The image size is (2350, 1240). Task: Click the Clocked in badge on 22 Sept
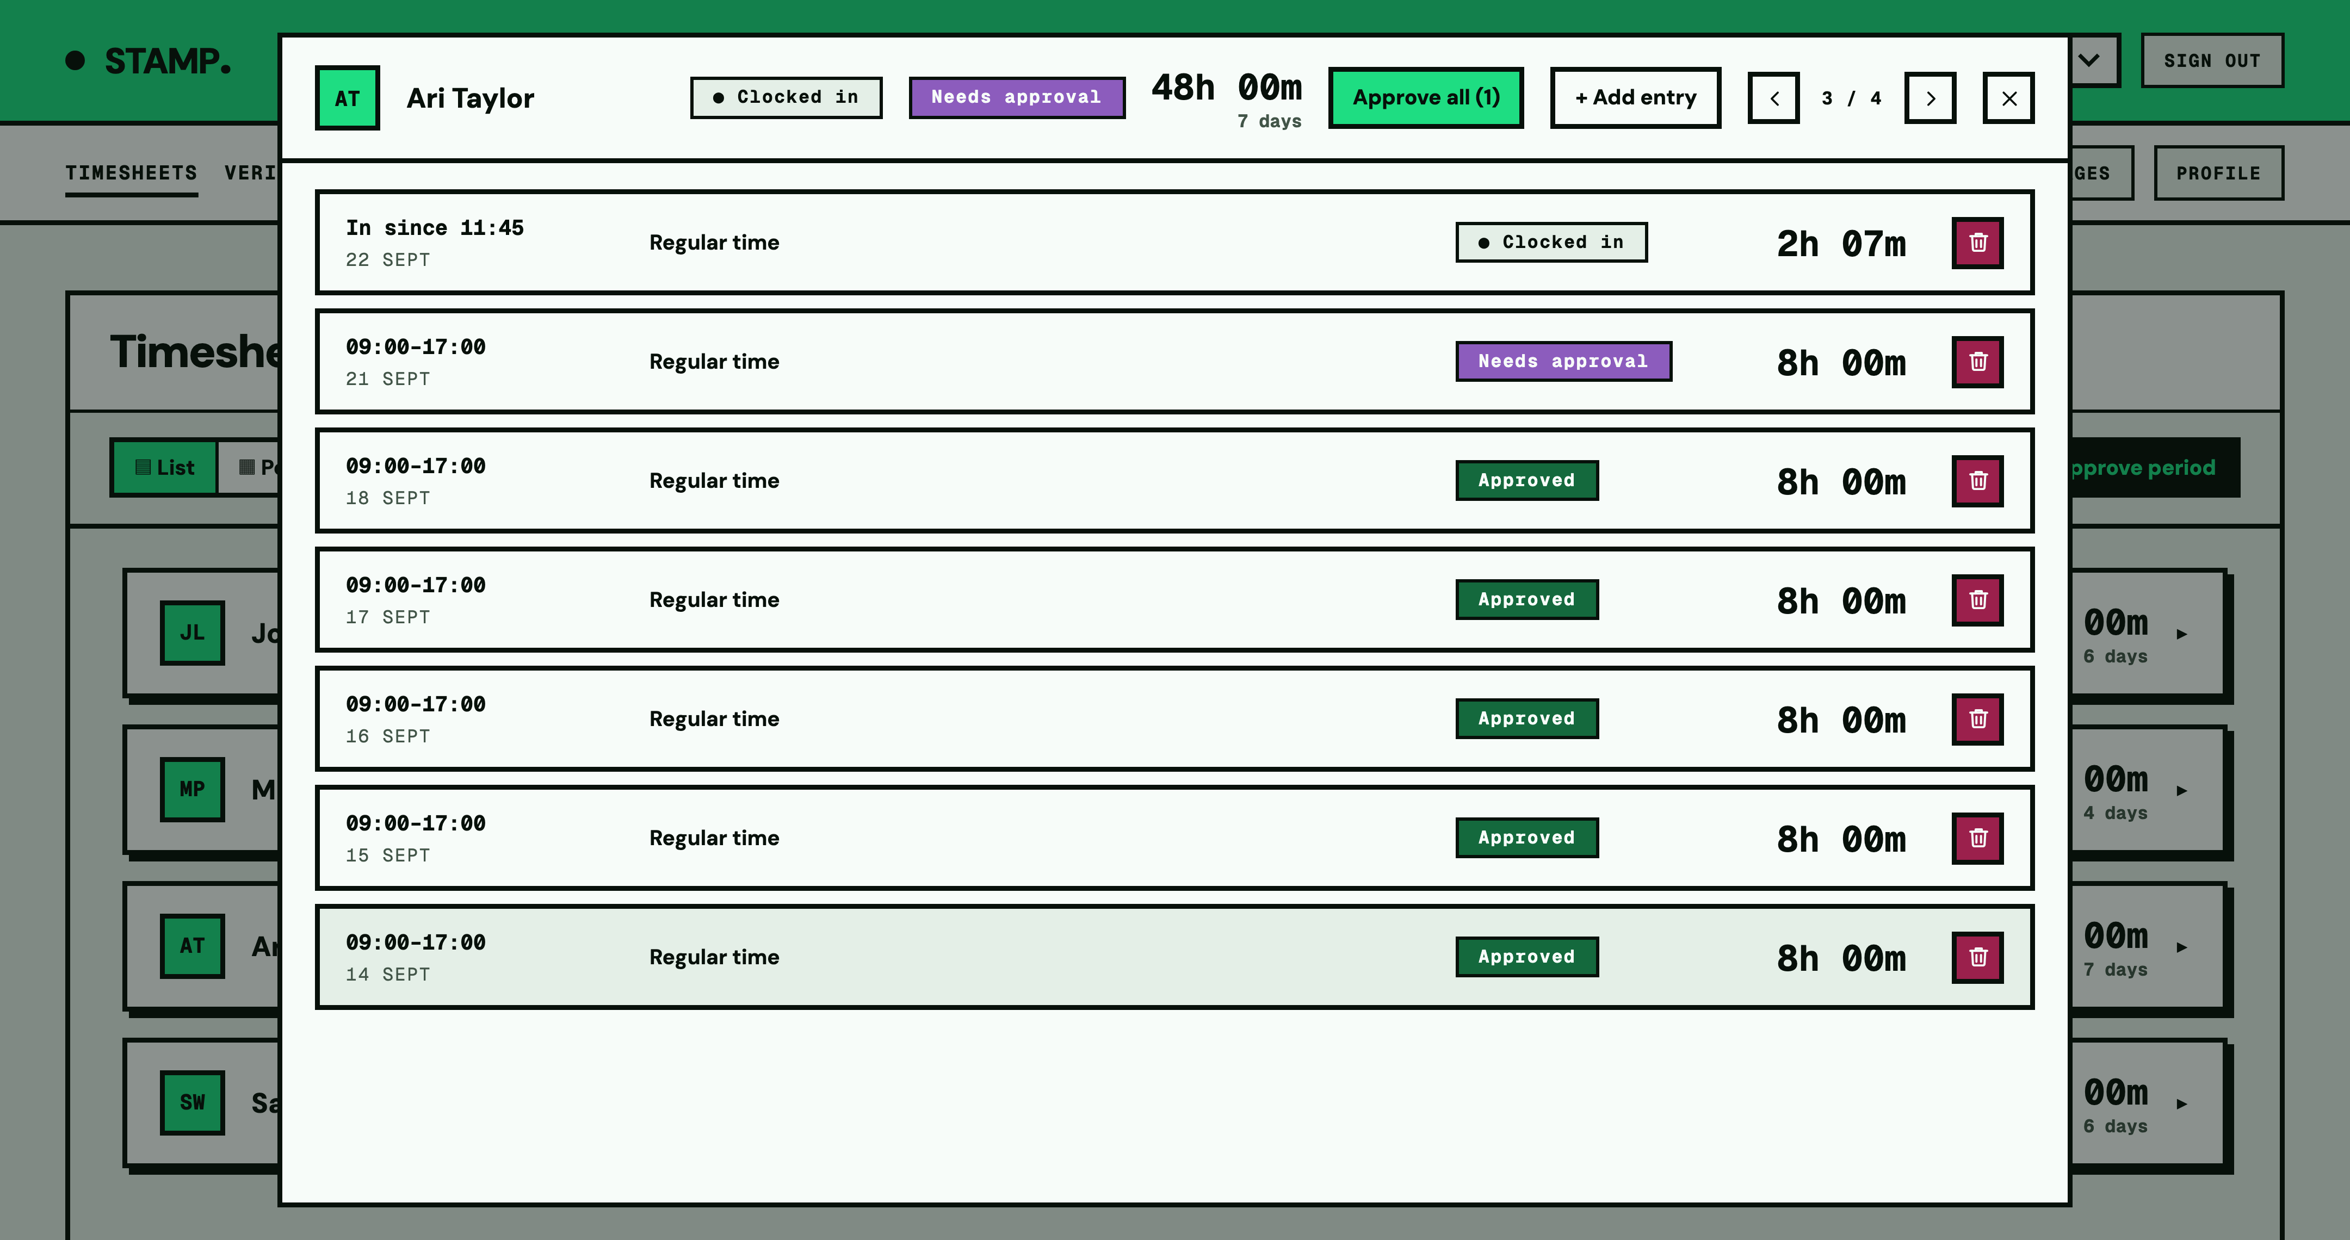[1552, 243]
